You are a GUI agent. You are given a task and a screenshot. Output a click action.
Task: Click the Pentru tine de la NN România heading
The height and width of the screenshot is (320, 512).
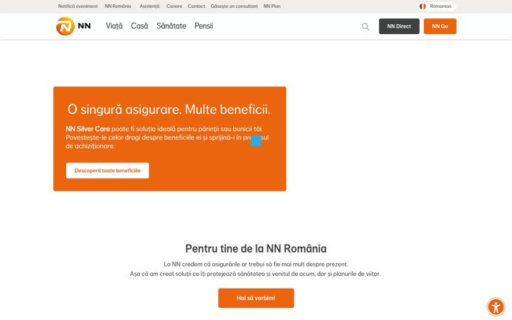point(256,248)
